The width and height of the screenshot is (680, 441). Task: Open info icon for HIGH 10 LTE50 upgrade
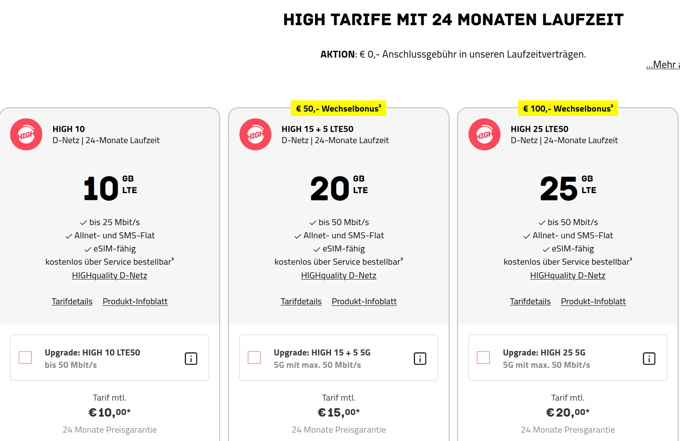click(191, 359)
